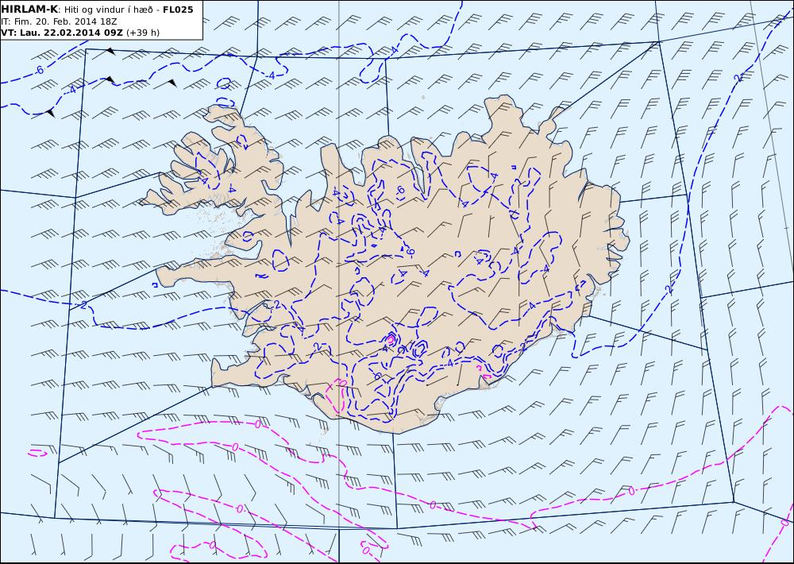Screen dimensions: 794x564
Task: Click the -6 isotherm label over the northwest sea
Action: coord(40,70)
